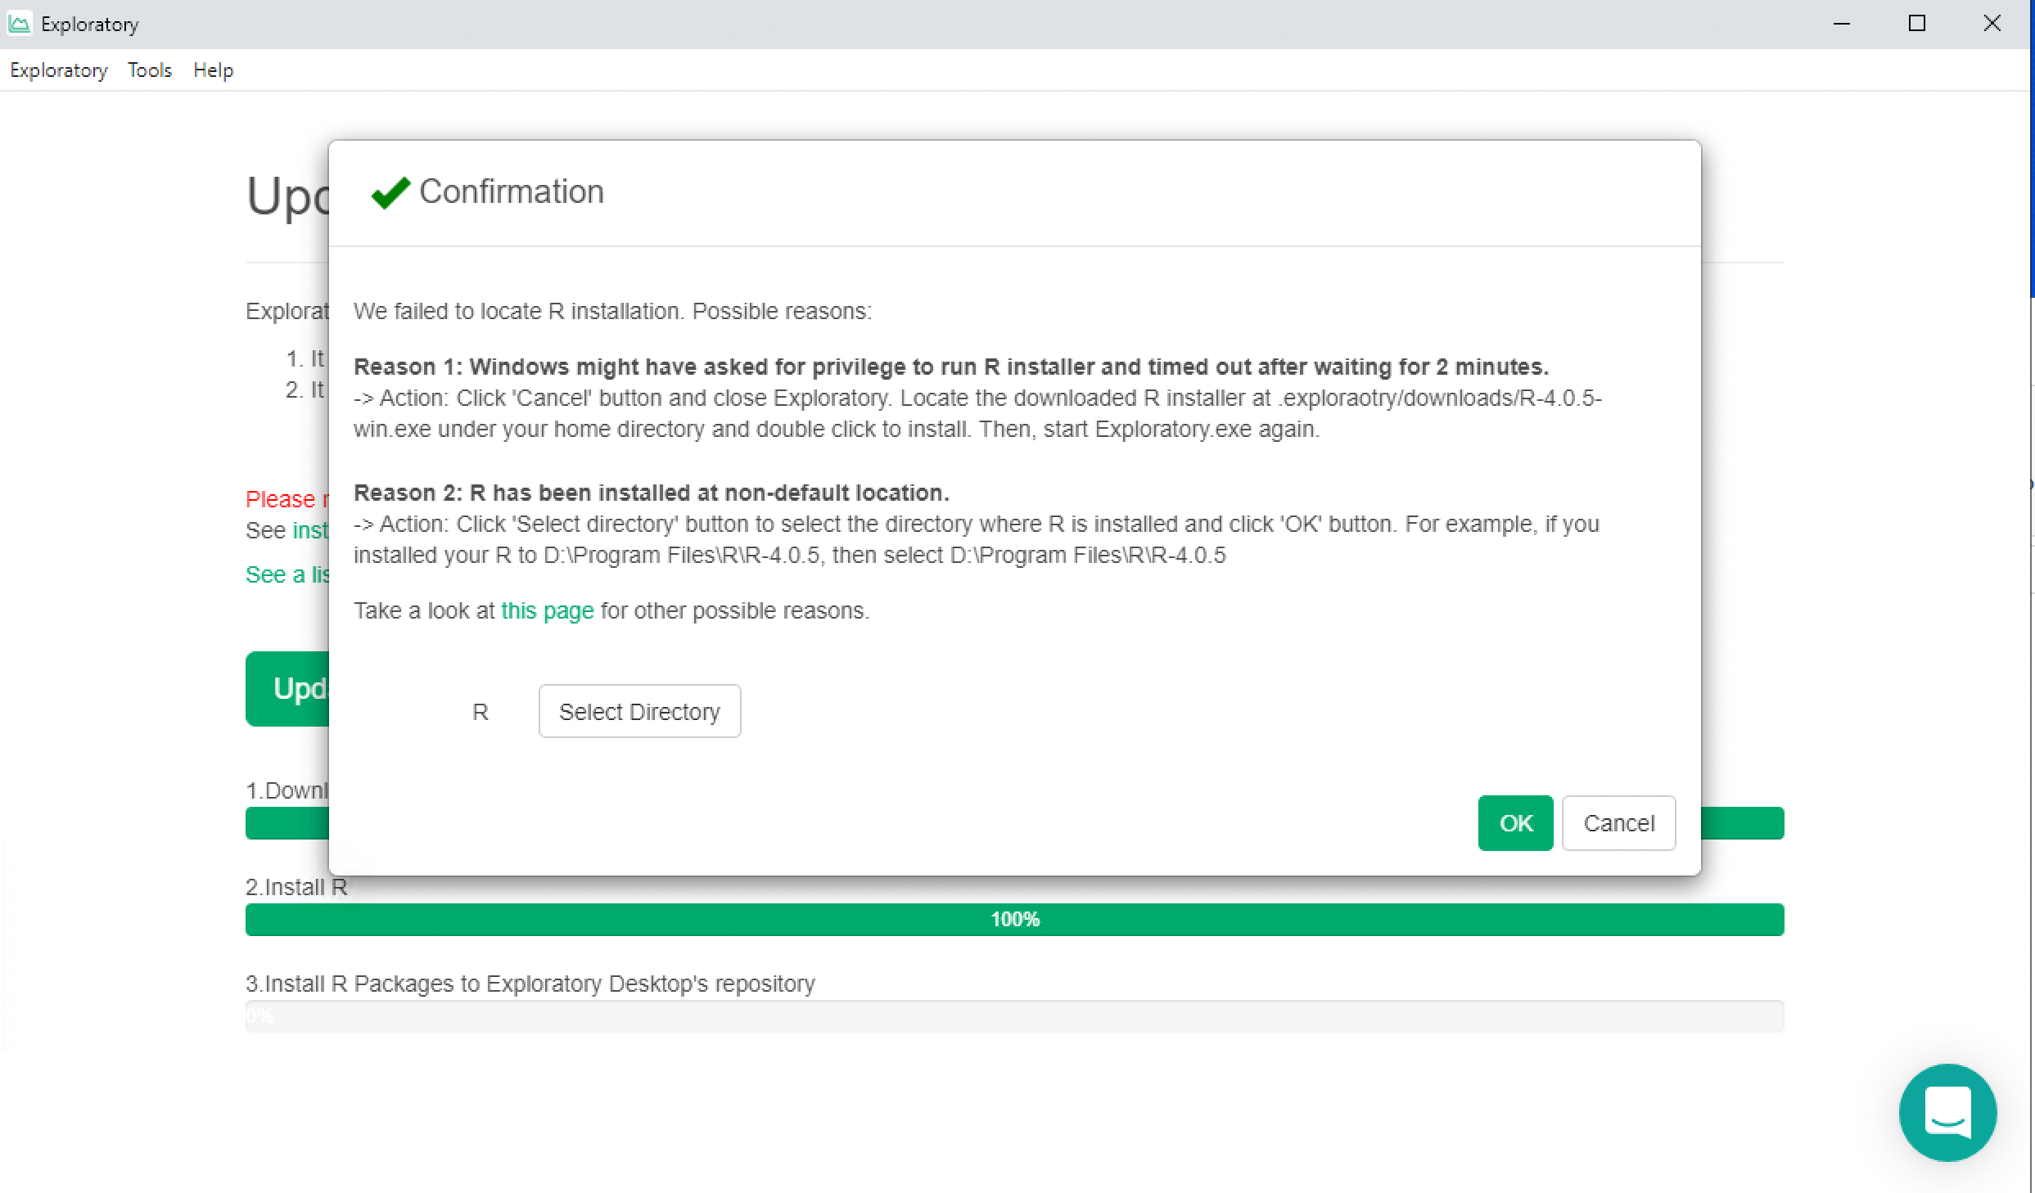This screenshot has width=2035, height=1193.
Task: Maximize the Exploratory window
Action: (x=1916, y=24)
